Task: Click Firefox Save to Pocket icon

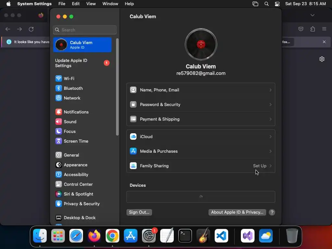Action: (x=301, y=29)
